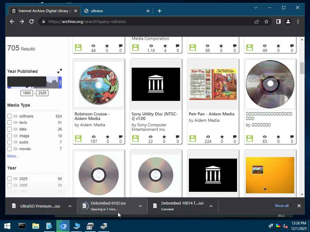310x232 pixels.
Task: Open a new browser tab
Action: (x=159, y=11)
